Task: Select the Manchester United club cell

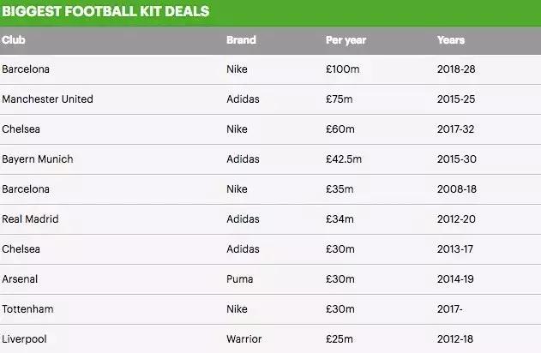Action: tap(47, 99)
